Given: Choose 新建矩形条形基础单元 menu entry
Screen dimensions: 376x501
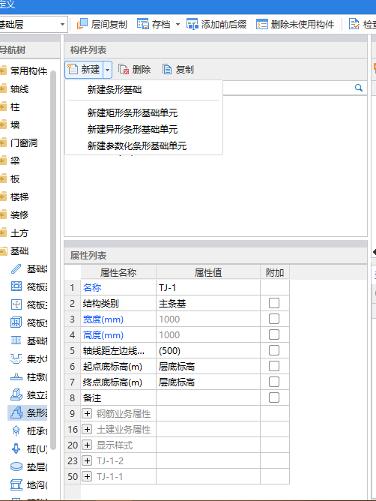Looking at the screenshot, I should [144, 112].
